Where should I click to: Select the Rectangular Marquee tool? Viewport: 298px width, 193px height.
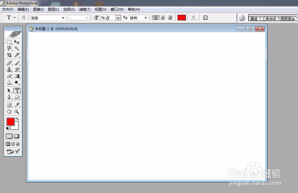click(x=9, y=42)
